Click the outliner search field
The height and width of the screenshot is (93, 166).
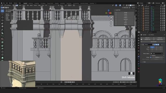150,5
